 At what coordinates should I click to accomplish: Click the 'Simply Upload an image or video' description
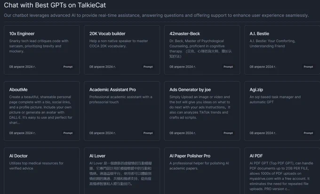pos(200,107)
